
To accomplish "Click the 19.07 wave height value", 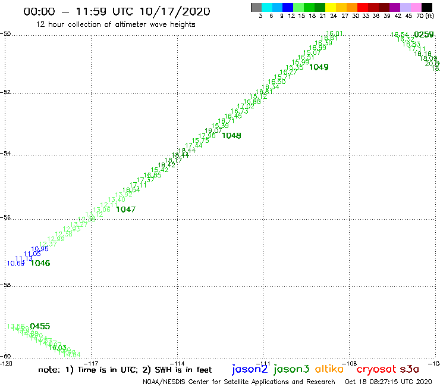I will [x=213, y=130].
